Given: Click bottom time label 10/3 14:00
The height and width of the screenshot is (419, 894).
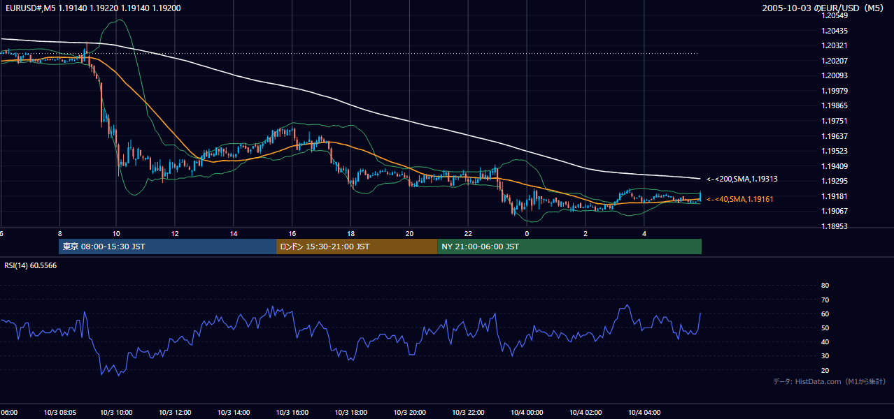Looking at the screenshot, I should (x=234, y=413).
